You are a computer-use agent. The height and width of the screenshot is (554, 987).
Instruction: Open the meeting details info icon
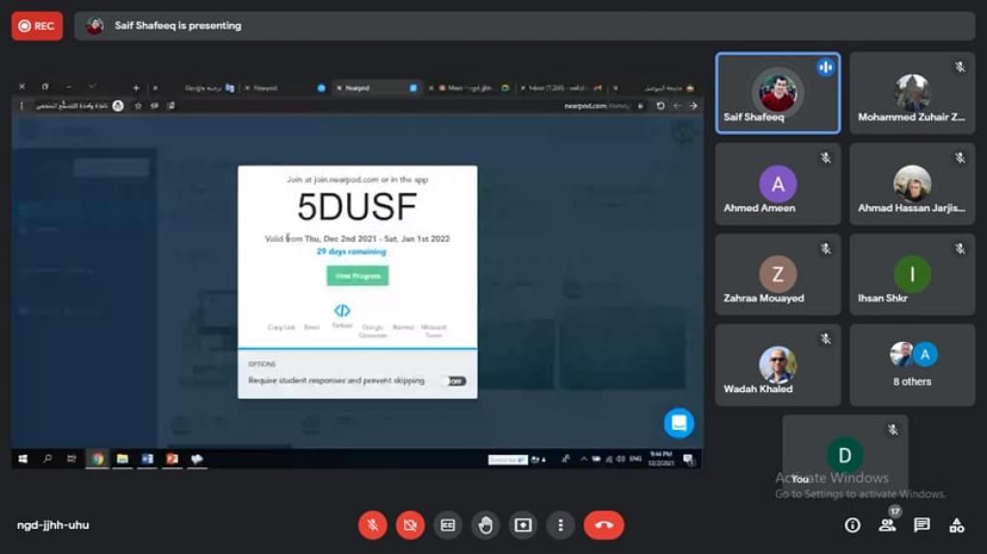point(852,525)
